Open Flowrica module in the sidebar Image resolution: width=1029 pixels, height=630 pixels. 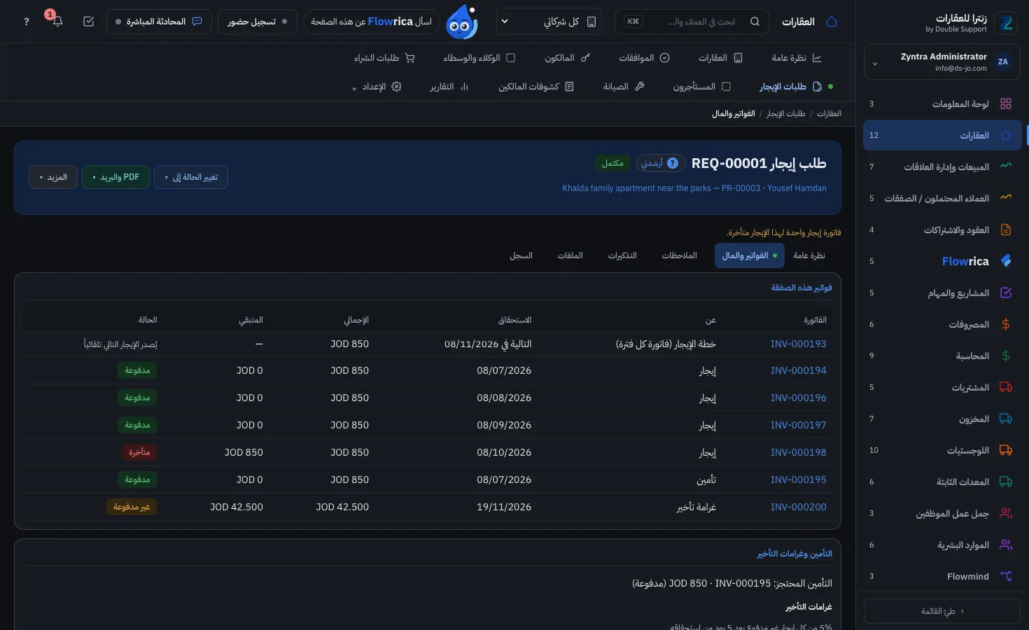(942, 261)
